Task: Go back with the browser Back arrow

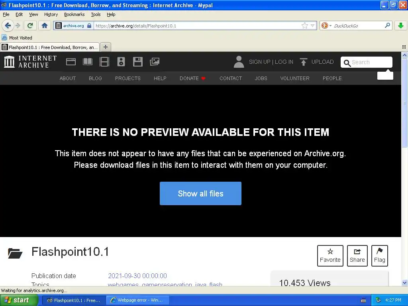Action: pos(8,25)
